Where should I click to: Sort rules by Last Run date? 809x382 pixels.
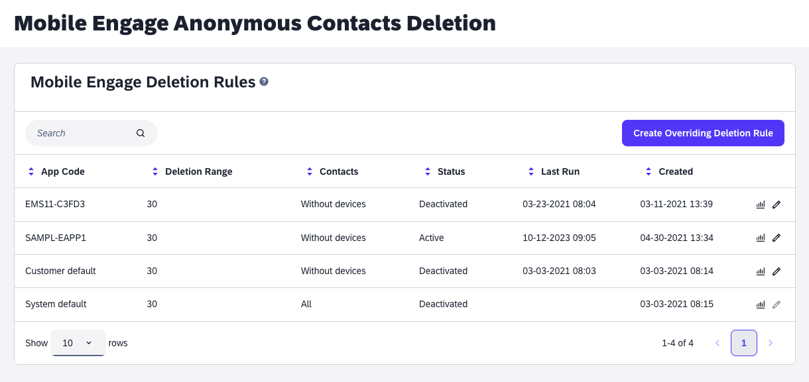point(530,171)
